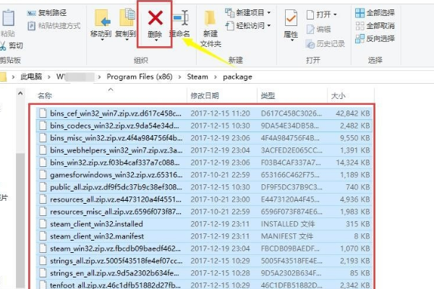Click Paste shortcut (粘贴快捷方式)
This screenshot has height=289, width=434.
pos(54,26)
